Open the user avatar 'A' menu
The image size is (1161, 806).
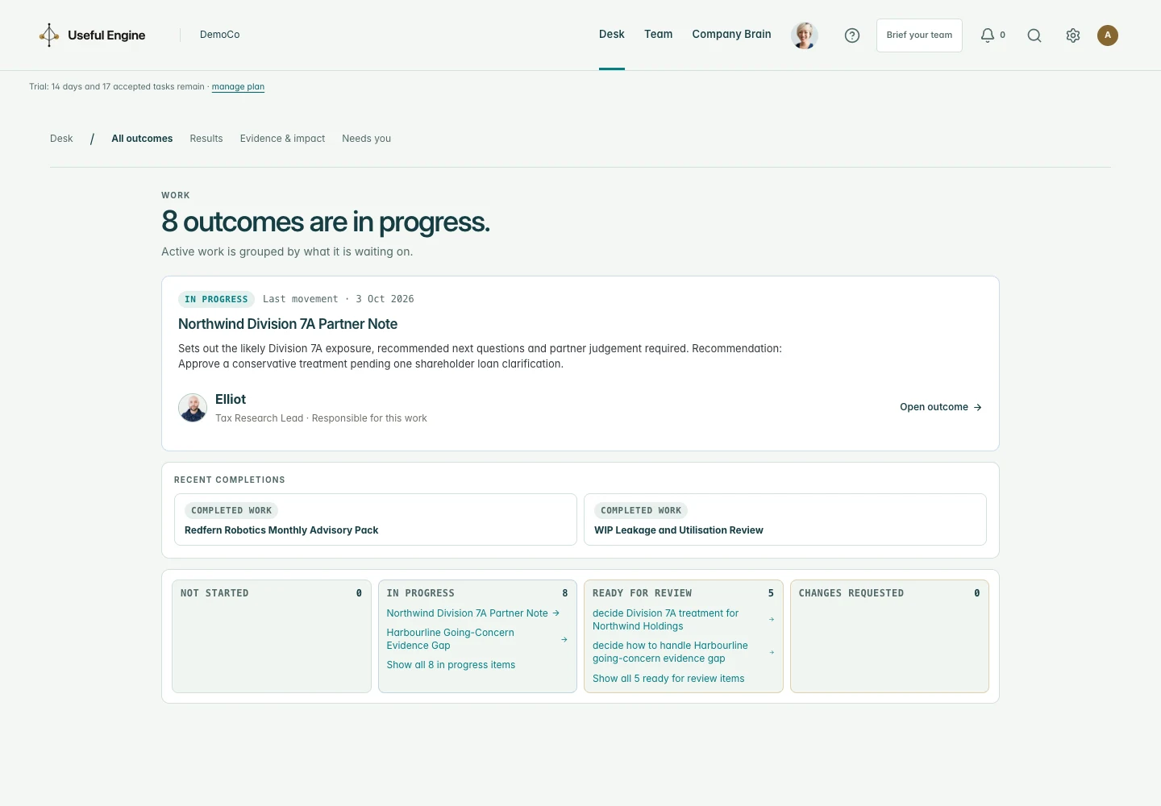1108,35
